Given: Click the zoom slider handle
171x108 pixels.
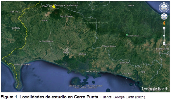Looking at the screenshot, I should tap(164, 36).
